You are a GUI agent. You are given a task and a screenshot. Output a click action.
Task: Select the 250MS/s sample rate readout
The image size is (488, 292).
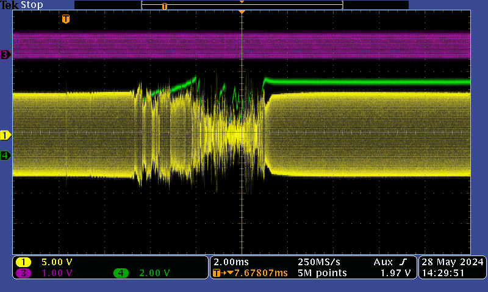tap(320, 262)
